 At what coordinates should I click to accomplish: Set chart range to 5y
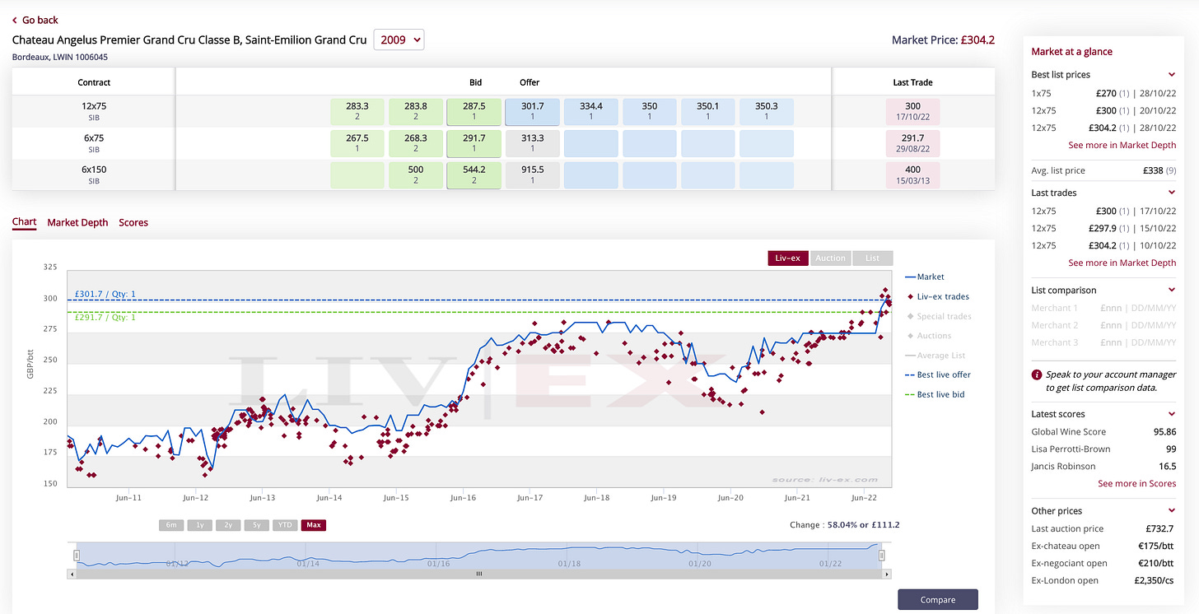point(256,525)
